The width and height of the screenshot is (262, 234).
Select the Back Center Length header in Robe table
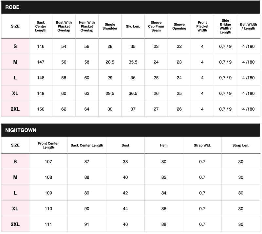[41, 26]
